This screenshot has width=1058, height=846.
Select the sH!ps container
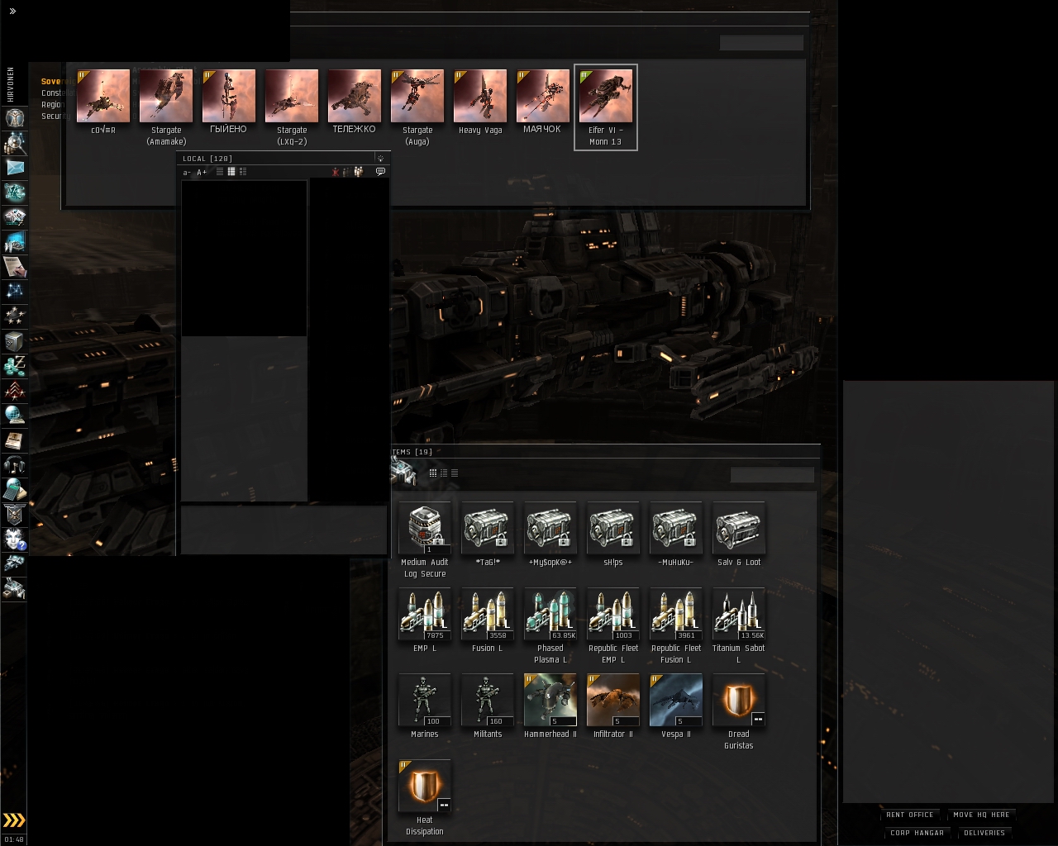613,535
